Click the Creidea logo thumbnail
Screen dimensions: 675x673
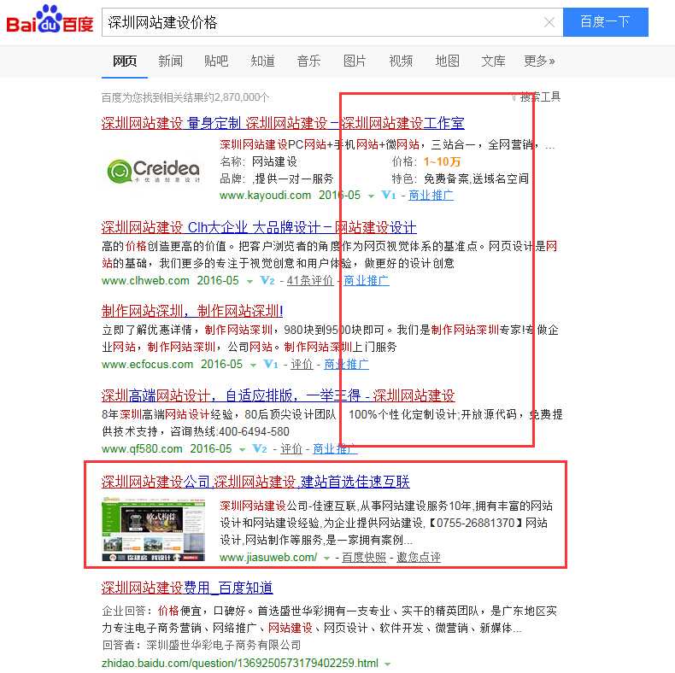(x=154, y=172)
